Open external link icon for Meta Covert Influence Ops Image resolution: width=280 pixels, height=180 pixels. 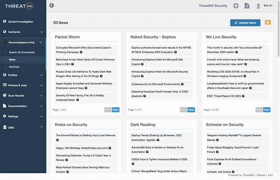(73, 64)
